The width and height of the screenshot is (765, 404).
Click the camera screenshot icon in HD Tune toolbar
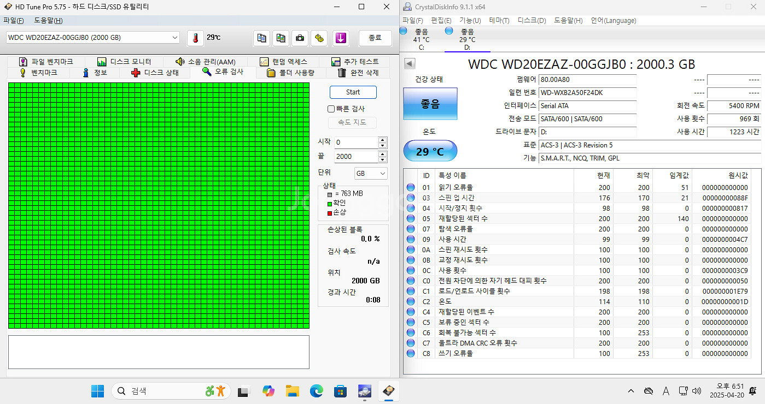click(x=300, y=38)
